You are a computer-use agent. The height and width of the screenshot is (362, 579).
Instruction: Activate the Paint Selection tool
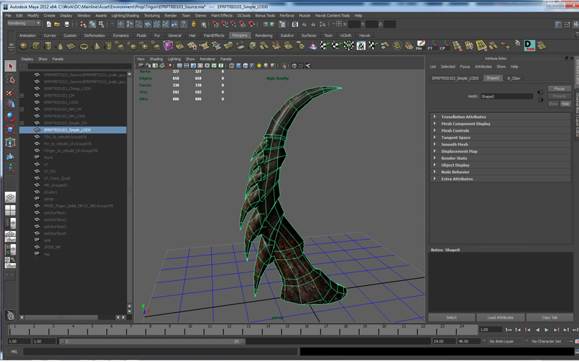(10, 92)
